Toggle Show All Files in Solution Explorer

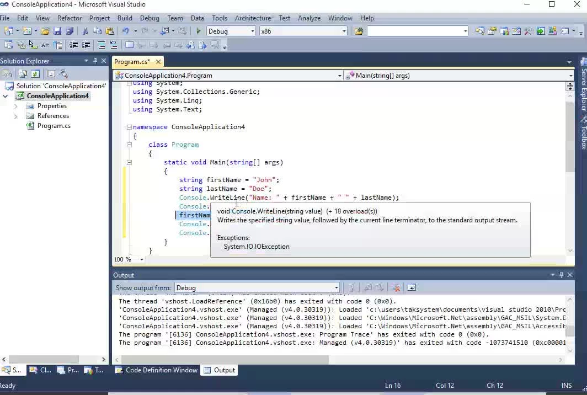(x=23, y=74)
